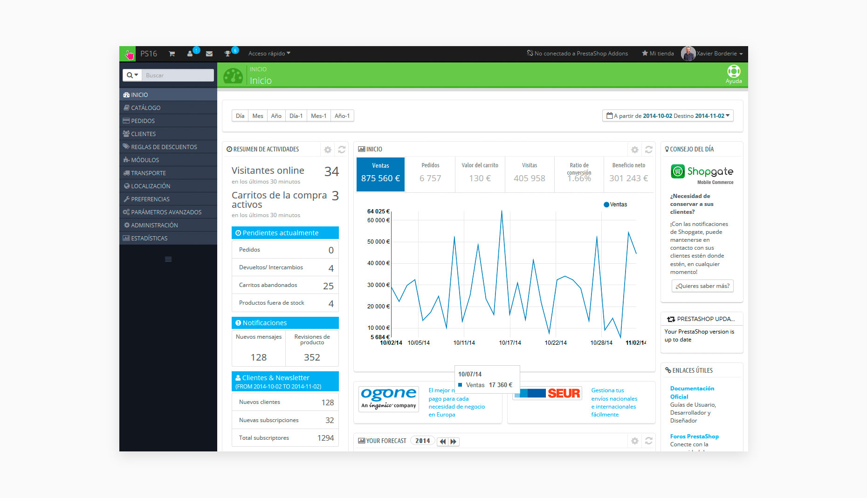Open the shopping cart orders icon in top bar
The height and width of the screenshot is (498, 867).
point(172,54)
